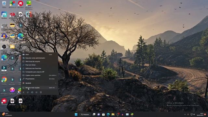The image size is (208, 117).
Task: Click the Share icon in context menu
Action: point(36,92)
